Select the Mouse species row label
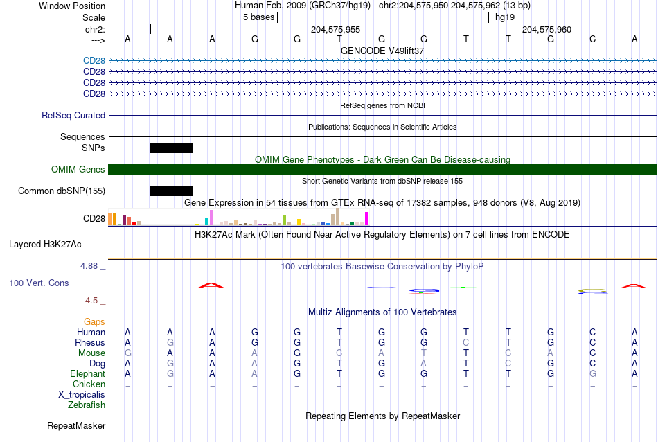Image resolution: width=658 pixels, height=442 pixels. click(91, 353)
